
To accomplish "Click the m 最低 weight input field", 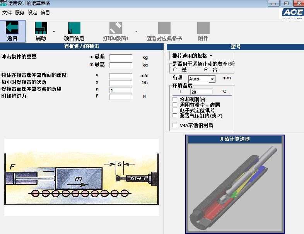I will point(121,57).
